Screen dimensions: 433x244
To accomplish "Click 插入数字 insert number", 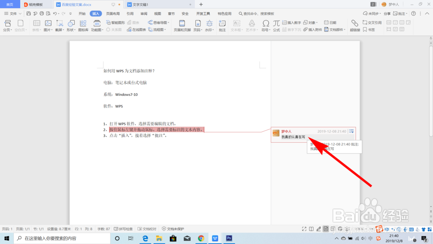I will coord(291,23).
